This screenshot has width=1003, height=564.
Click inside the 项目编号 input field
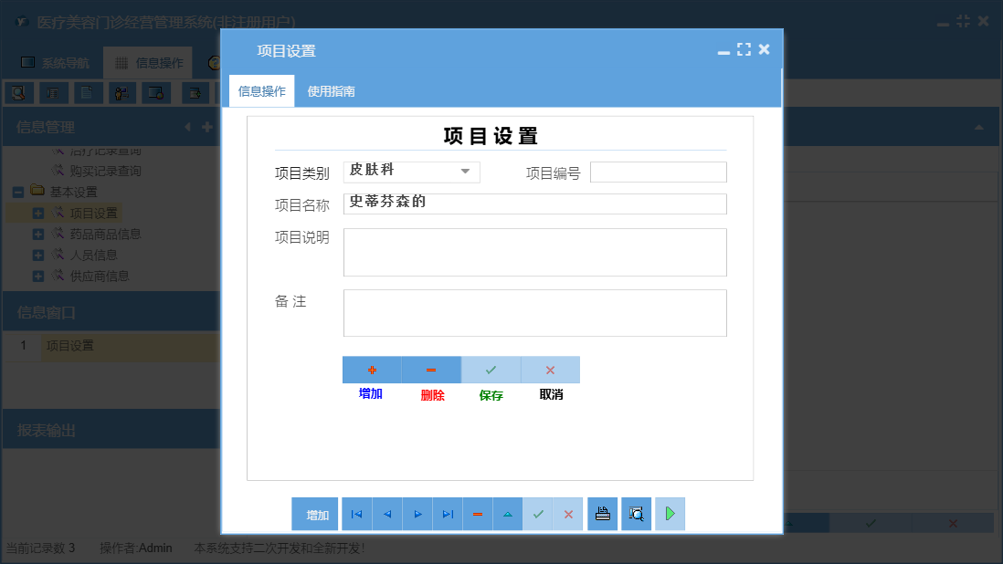(x=658, y=172)
